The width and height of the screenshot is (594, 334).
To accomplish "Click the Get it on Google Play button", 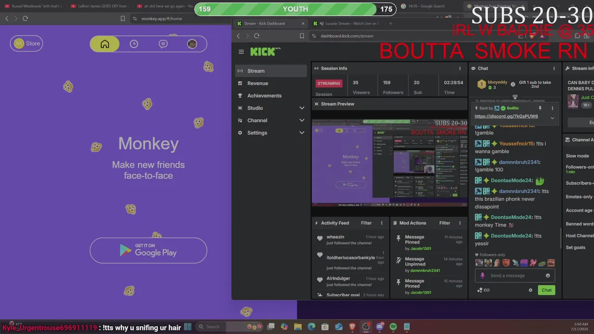I will [x=148, y=250].
